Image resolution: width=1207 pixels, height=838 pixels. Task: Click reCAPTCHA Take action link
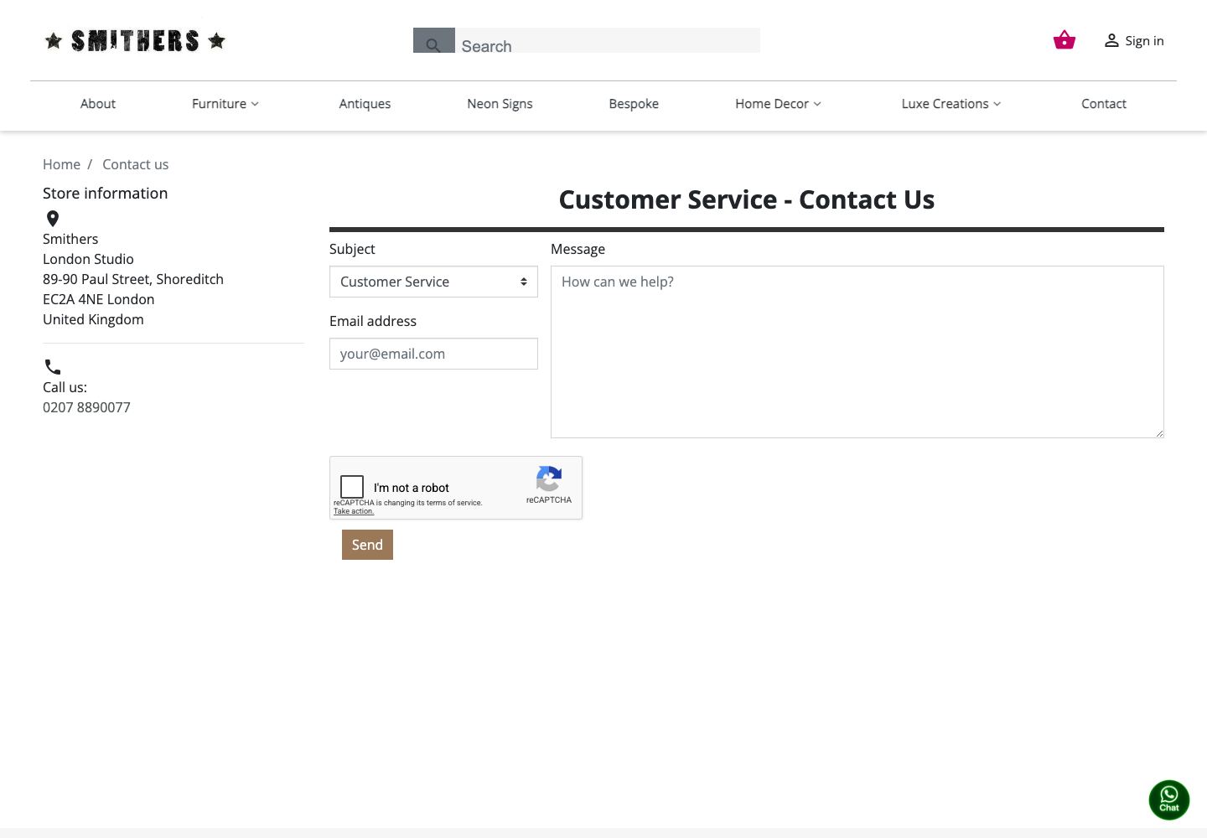[354, 511]
